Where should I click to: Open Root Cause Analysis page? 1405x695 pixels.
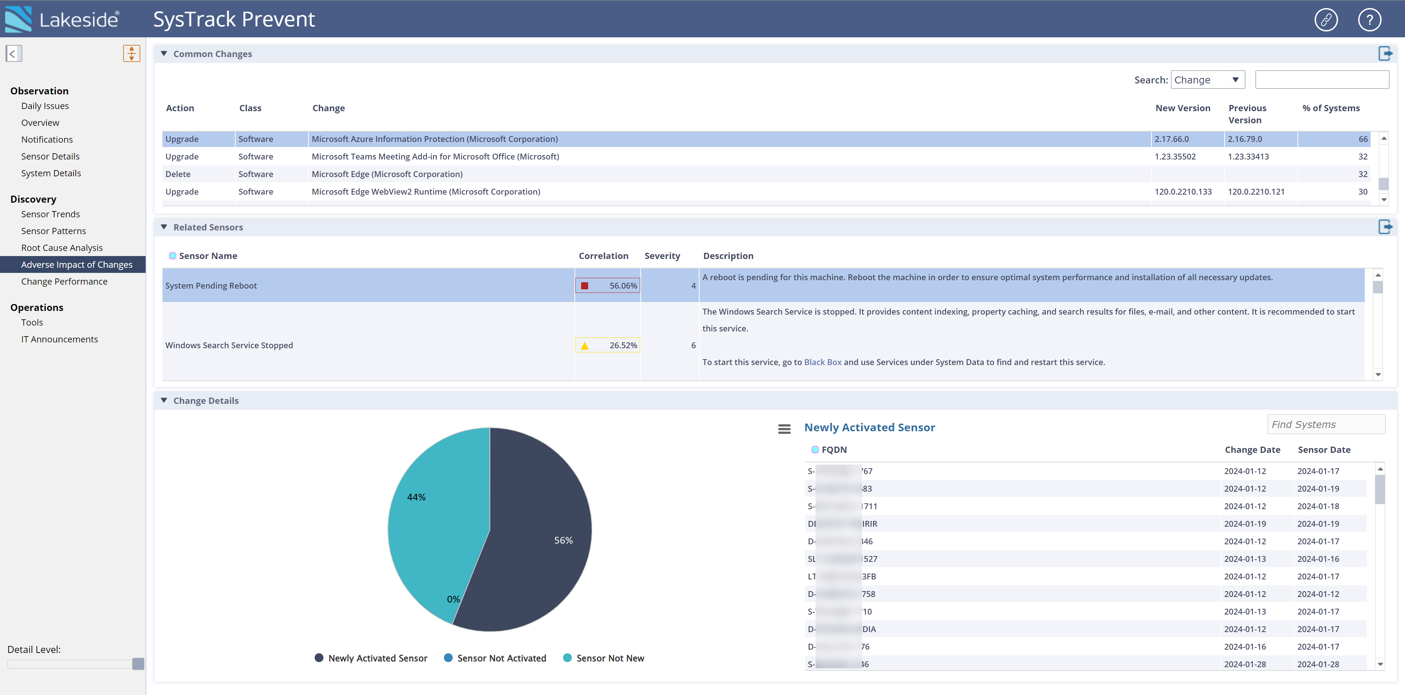coord(61,248)
